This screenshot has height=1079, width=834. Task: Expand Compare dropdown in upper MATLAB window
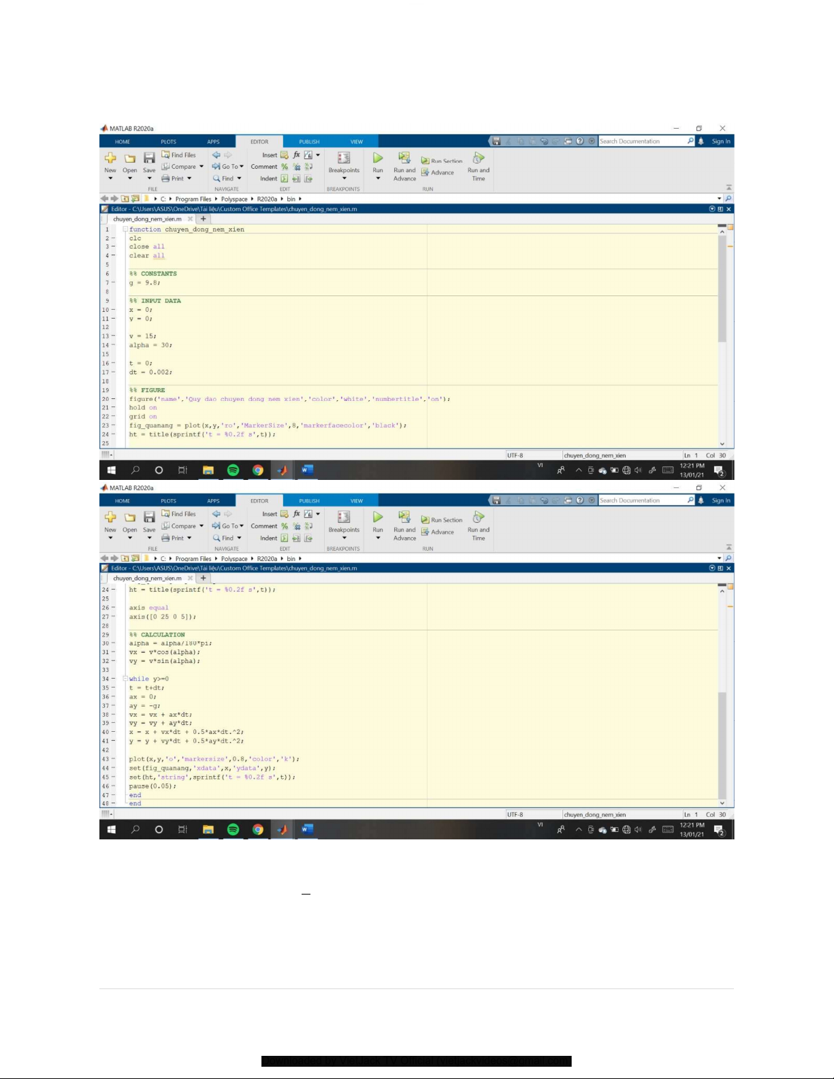tap(202, 167)
